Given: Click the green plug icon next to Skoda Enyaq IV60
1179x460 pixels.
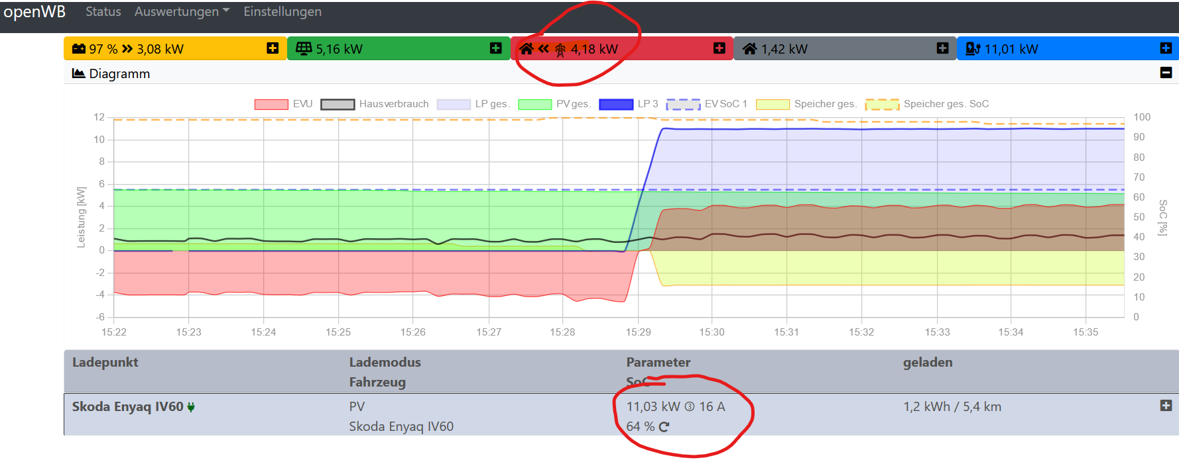Looking at the screenshot, I should 191,407.
